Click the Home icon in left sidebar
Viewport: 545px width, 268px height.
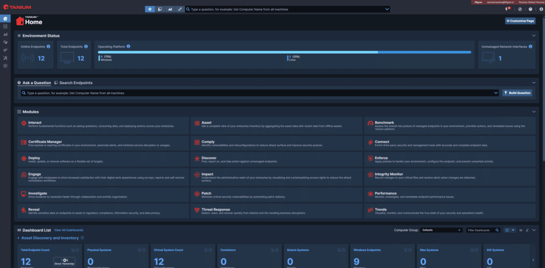tap(5, 18)
